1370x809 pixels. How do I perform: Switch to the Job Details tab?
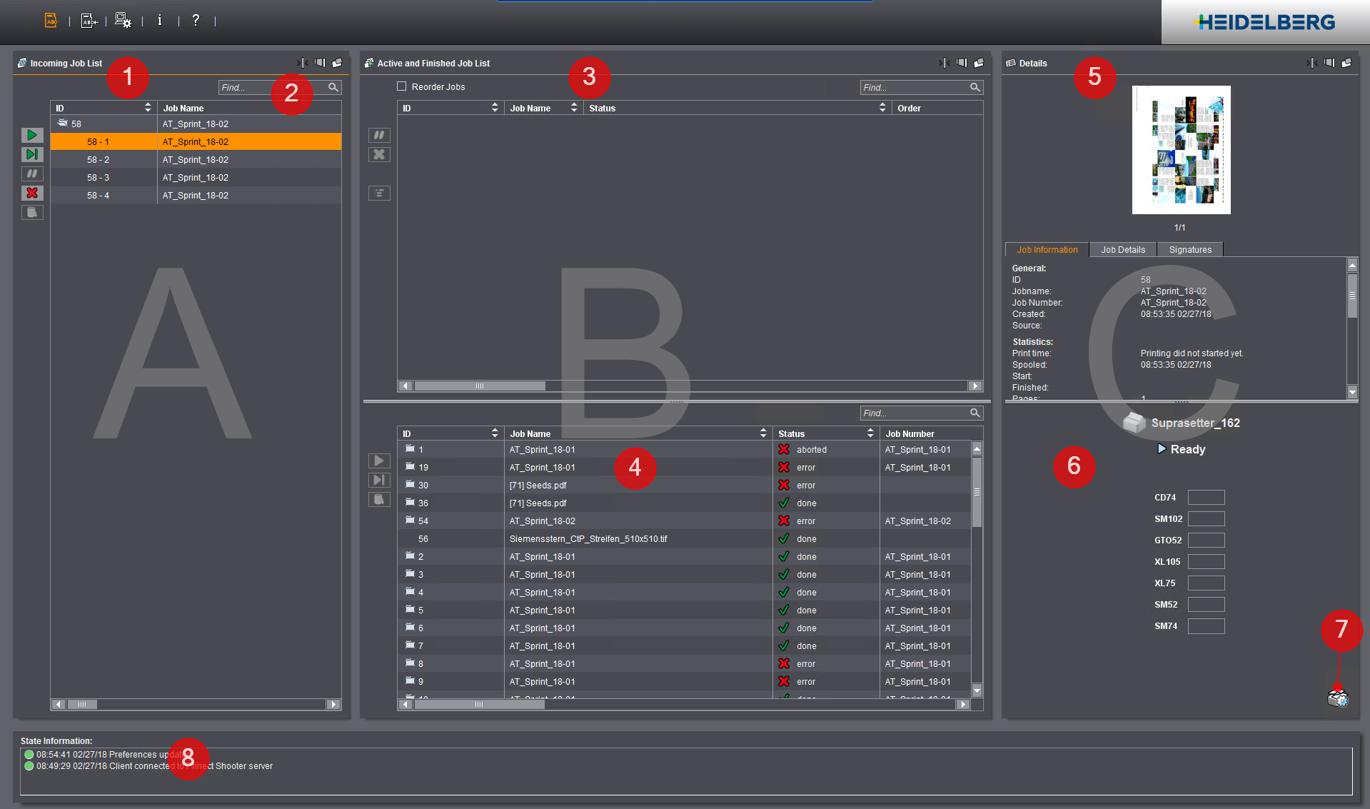tap(1122, 250)
